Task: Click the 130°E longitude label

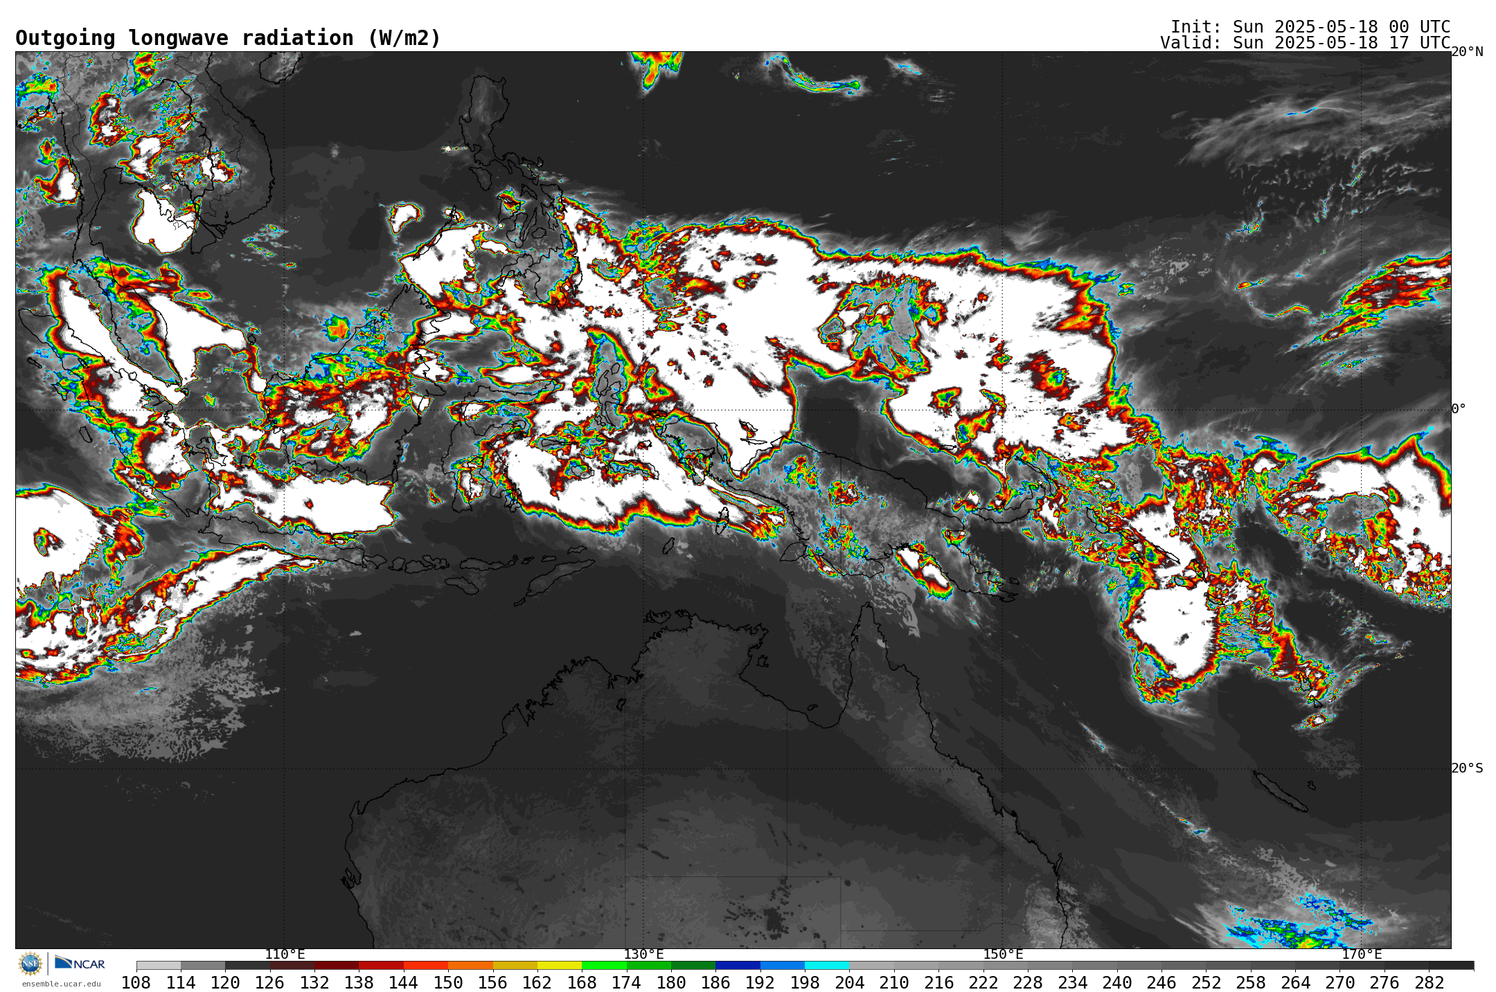Action: pos(643,955)
